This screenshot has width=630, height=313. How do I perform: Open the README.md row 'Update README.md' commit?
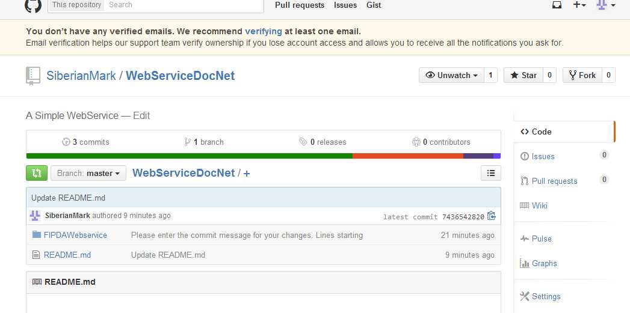click(168, 255)
